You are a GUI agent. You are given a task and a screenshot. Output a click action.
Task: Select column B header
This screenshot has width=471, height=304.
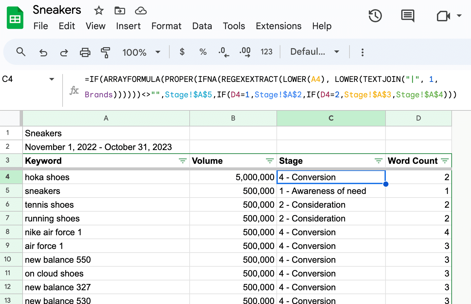pyautogui.click(x=233, y=118)
